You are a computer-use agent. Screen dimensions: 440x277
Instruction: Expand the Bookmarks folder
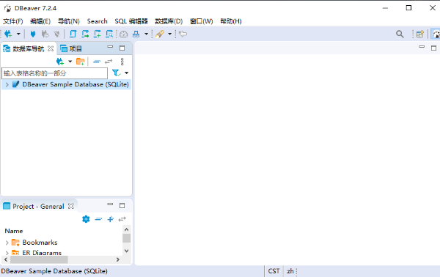7,243
